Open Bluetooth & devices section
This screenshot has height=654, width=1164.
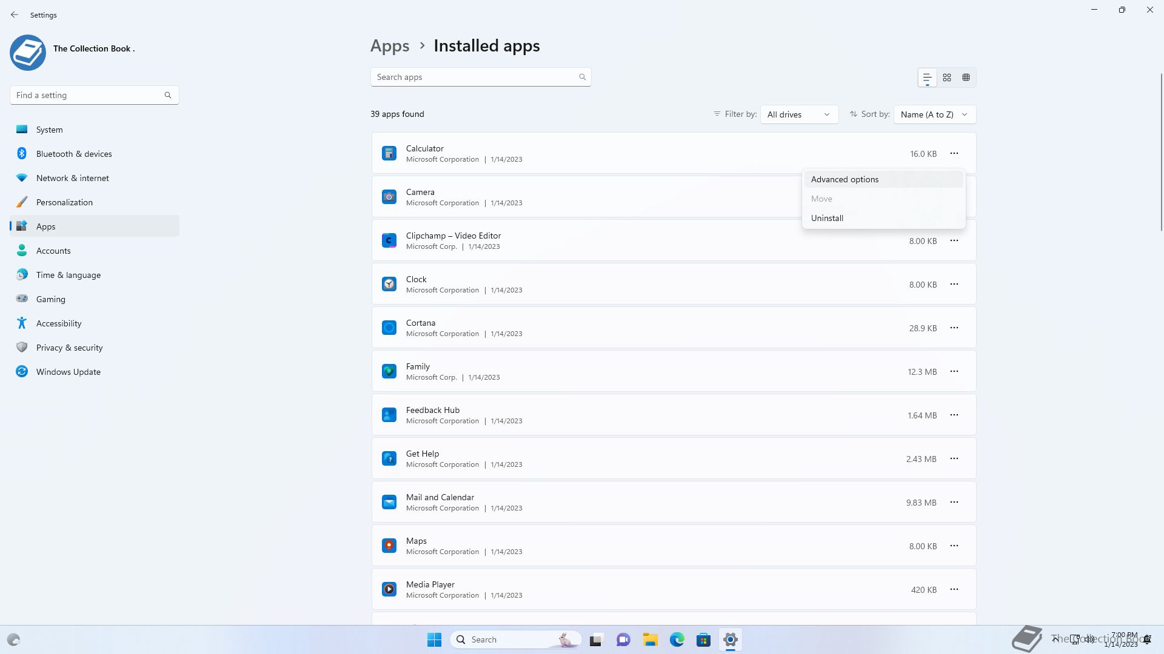tap(74, 154)
